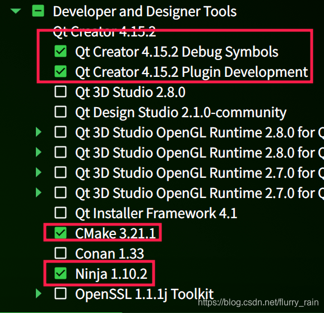The height and width of the screenshot is (313, 324).
Task: Uncheck Qt Creator 4.15.2 Debug Symbols checkbox
Action: click(x=61, y=51)
